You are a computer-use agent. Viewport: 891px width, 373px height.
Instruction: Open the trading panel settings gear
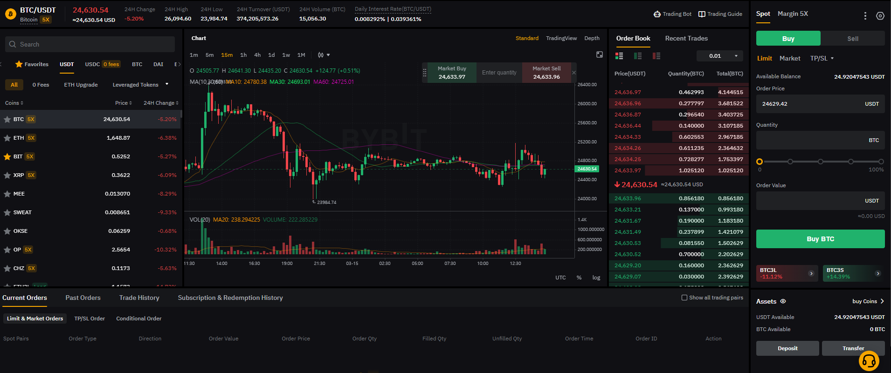880,16
